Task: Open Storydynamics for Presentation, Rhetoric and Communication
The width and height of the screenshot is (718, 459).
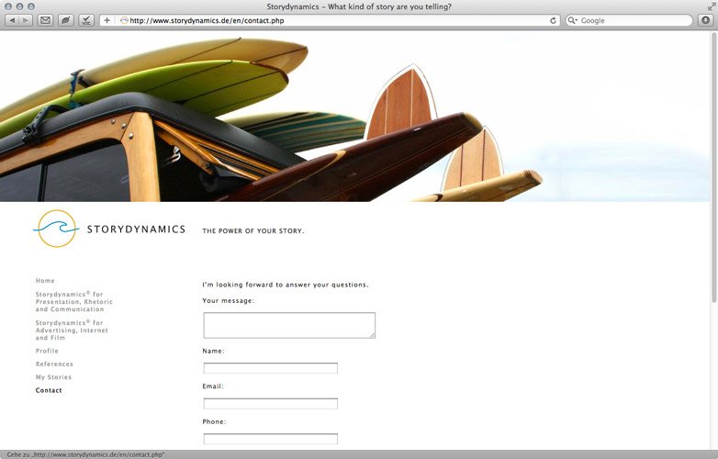Action: click(73, 302)
